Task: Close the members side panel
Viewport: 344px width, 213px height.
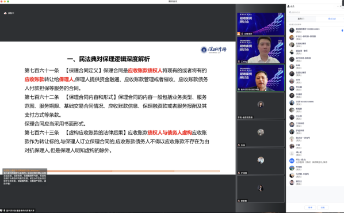Action: point(341,6)
